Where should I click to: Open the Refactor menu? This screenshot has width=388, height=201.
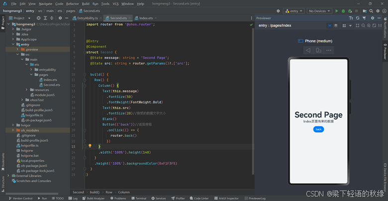tap(73, 3)
